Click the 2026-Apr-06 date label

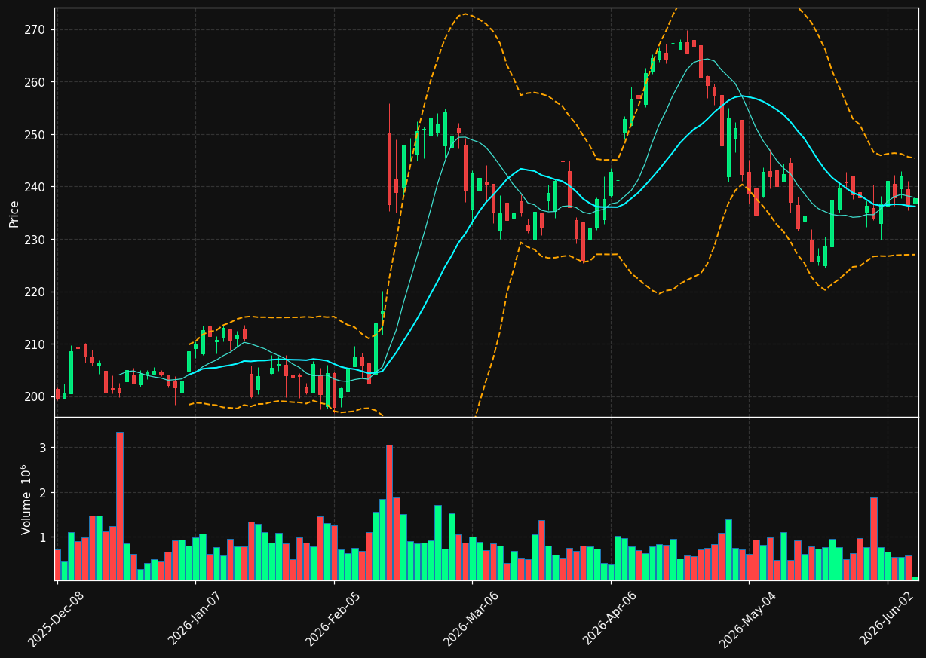tap(611, 618)
